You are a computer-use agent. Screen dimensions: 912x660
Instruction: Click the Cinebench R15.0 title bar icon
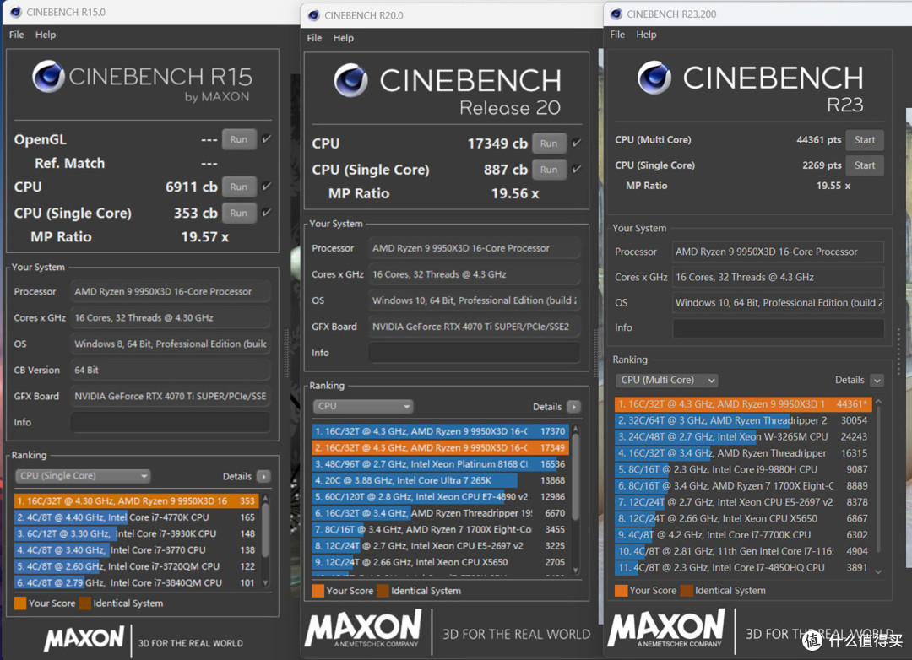point(16,12)
